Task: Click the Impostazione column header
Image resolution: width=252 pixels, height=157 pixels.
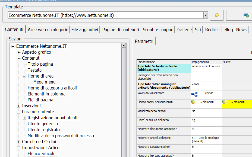Action: pyautogui.click(x=164, y=62)
